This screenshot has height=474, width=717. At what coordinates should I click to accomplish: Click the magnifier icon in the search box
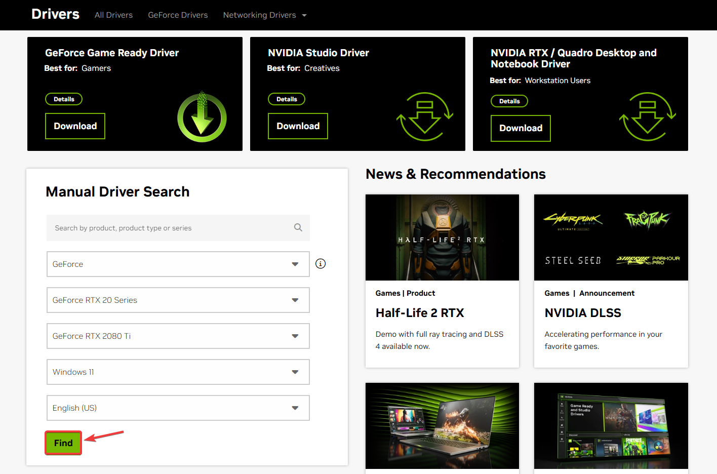(298, 227)
